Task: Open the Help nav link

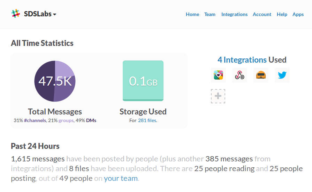Action: pos(282,14)
